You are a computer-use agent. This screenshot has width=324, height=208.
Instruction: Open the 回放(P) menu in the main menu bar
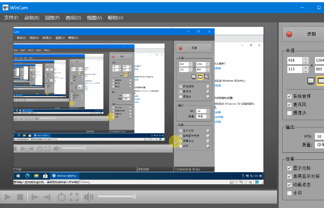[52, 18]
